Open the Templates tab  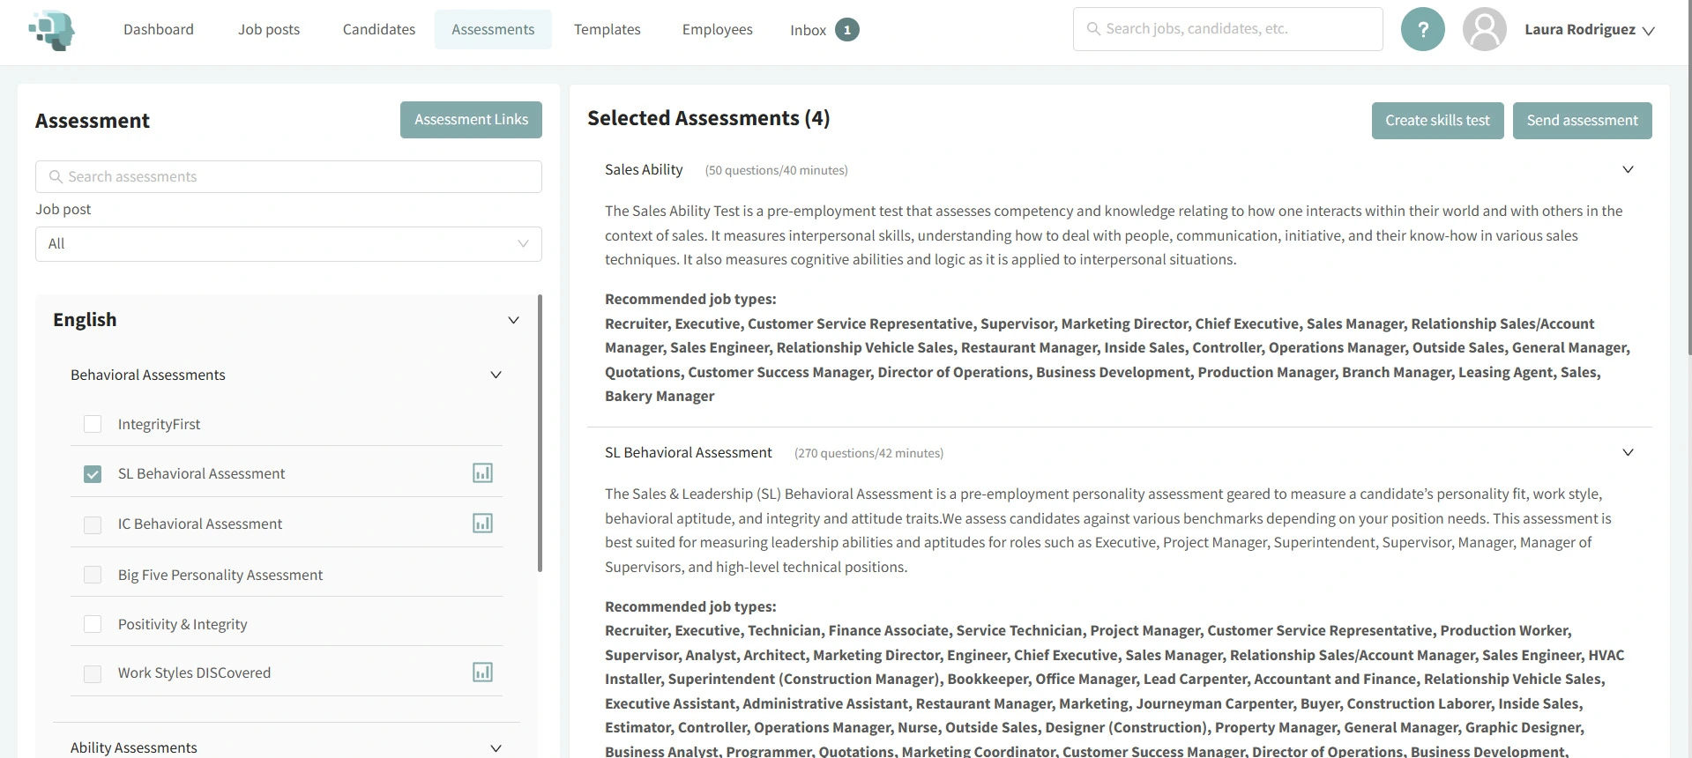point(607,29)
